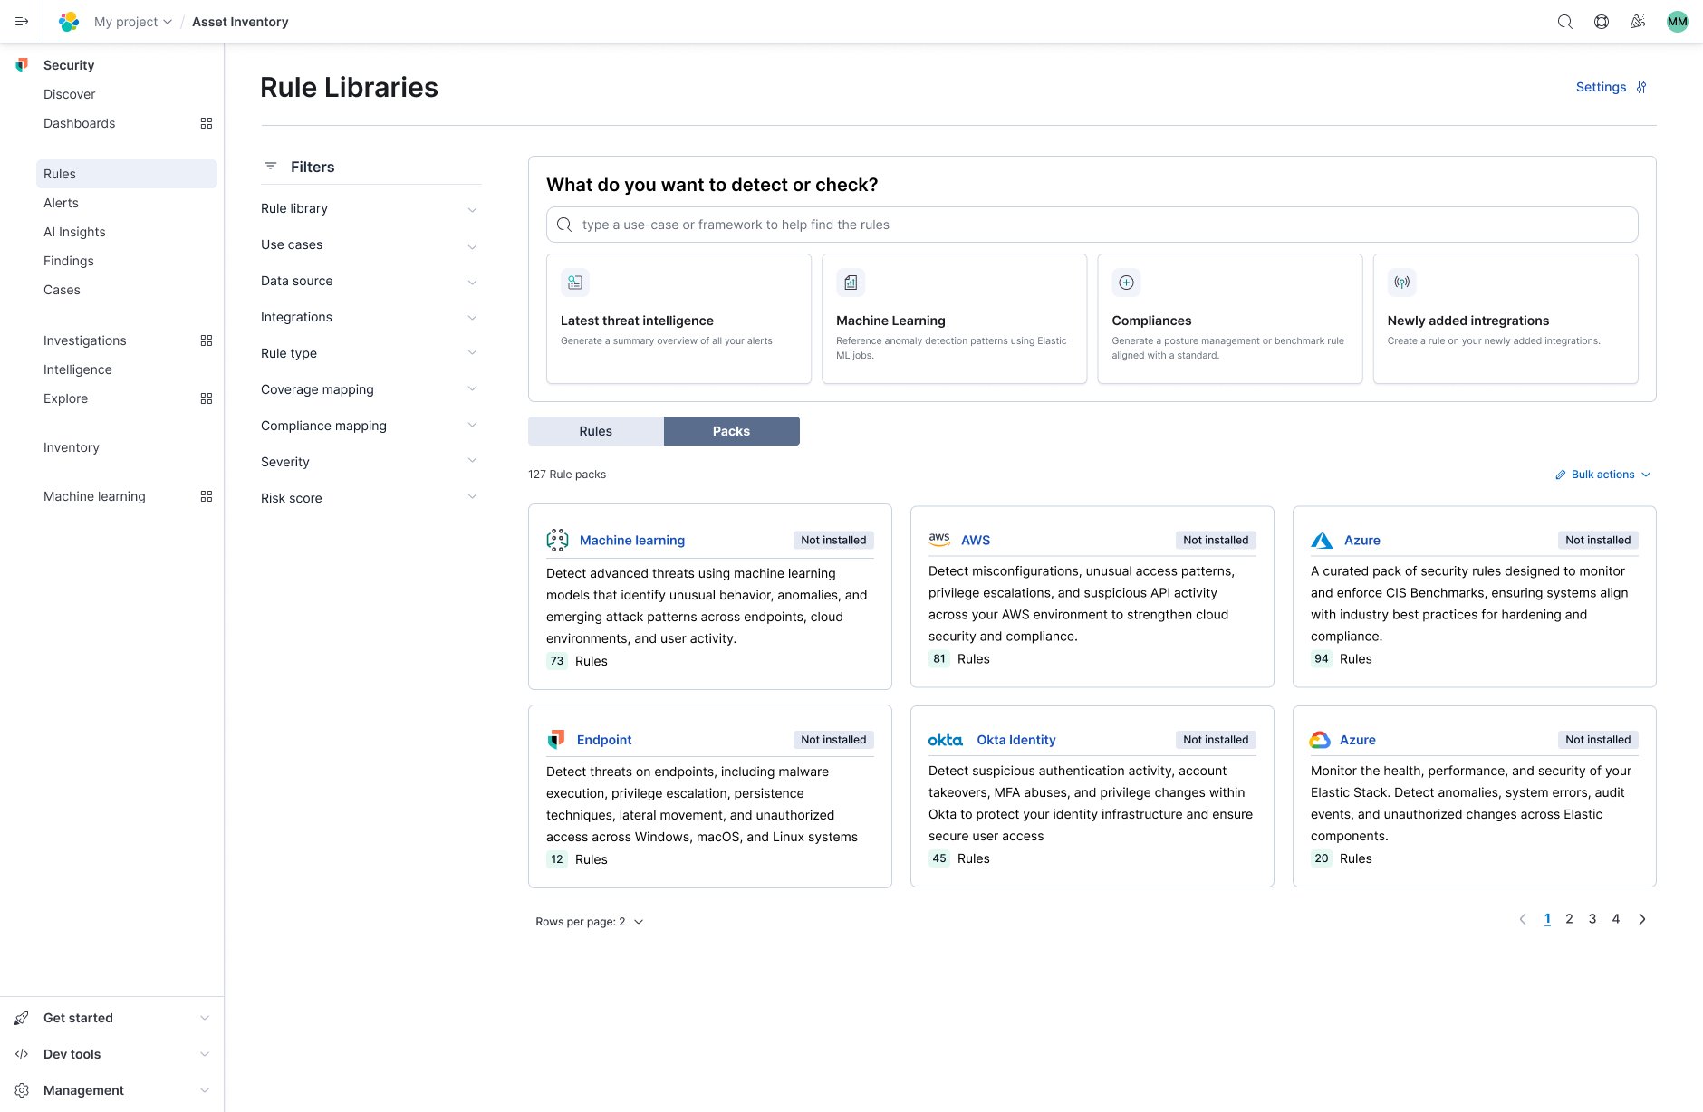Image resolution: width=1703 pixels, height=1112 pixels.
Task: Open the Bulk actions dropdown
Action: (1603, 475)
